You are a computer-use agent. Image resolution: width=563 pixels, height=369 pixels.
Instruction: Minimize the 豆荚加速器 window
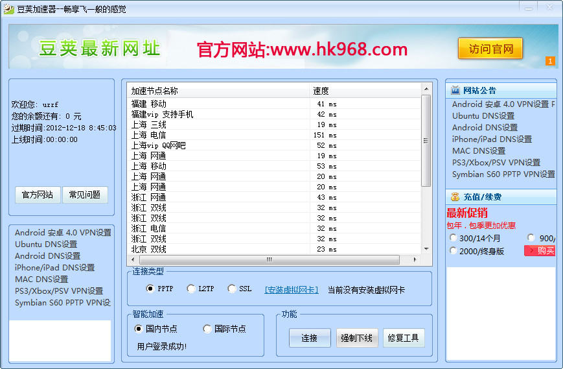[x=529, y=8]
